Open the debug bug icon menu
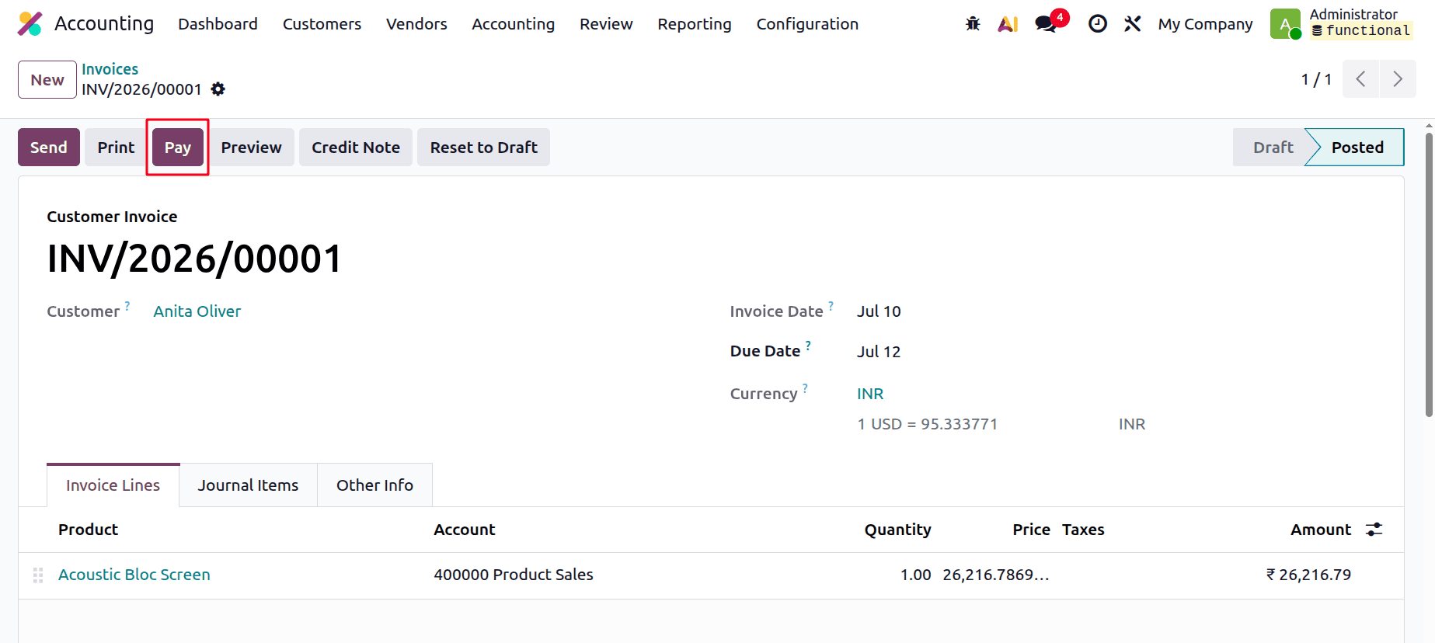The image size is (1435, 643). click(973, 24)
